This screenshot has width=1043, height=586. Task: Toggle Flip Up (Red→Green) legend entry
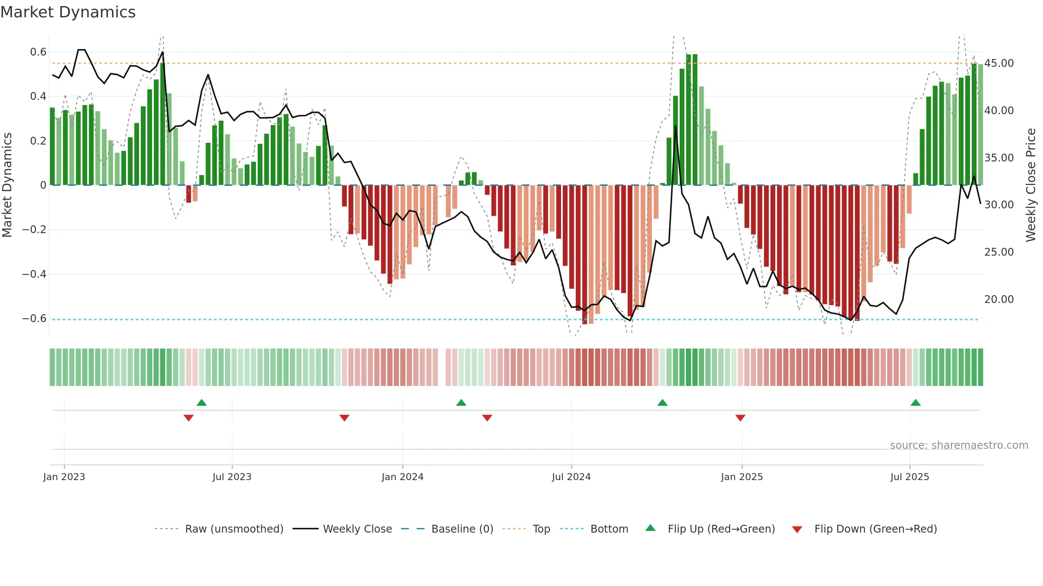710,529
